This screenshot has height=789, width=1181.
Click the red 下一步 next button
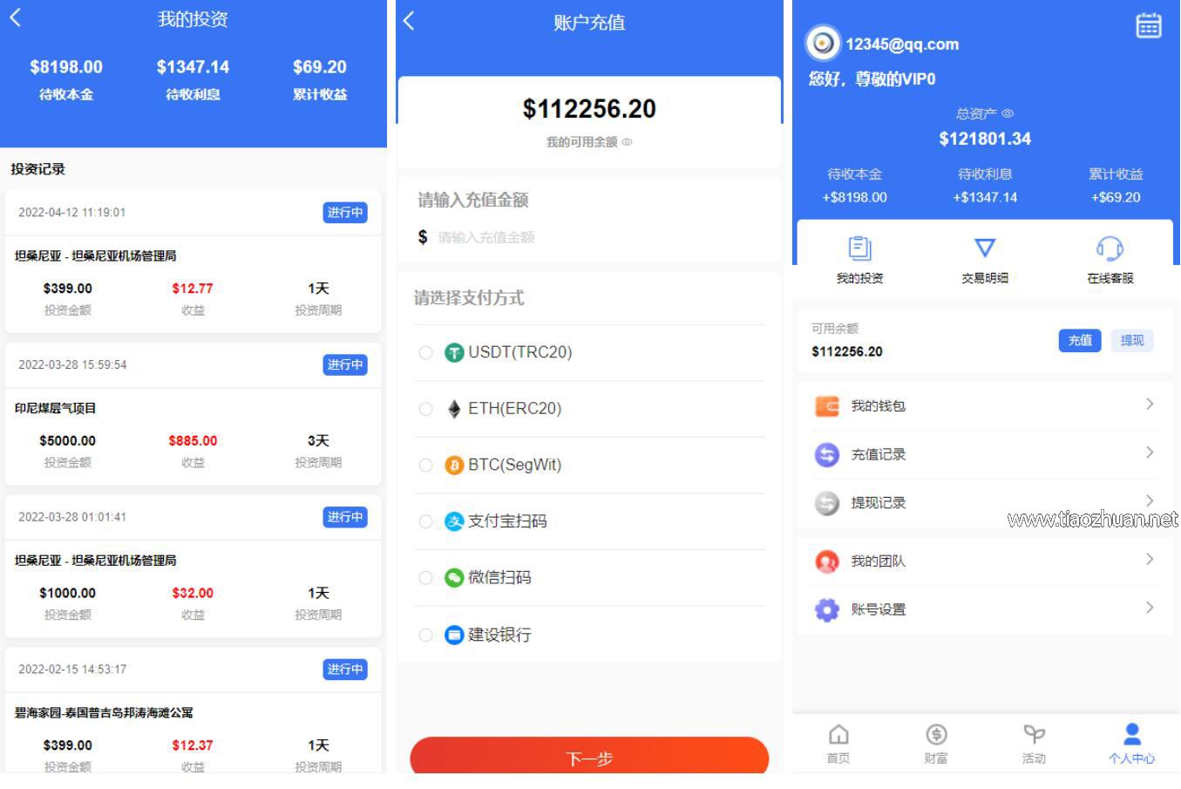click(589, 757)
